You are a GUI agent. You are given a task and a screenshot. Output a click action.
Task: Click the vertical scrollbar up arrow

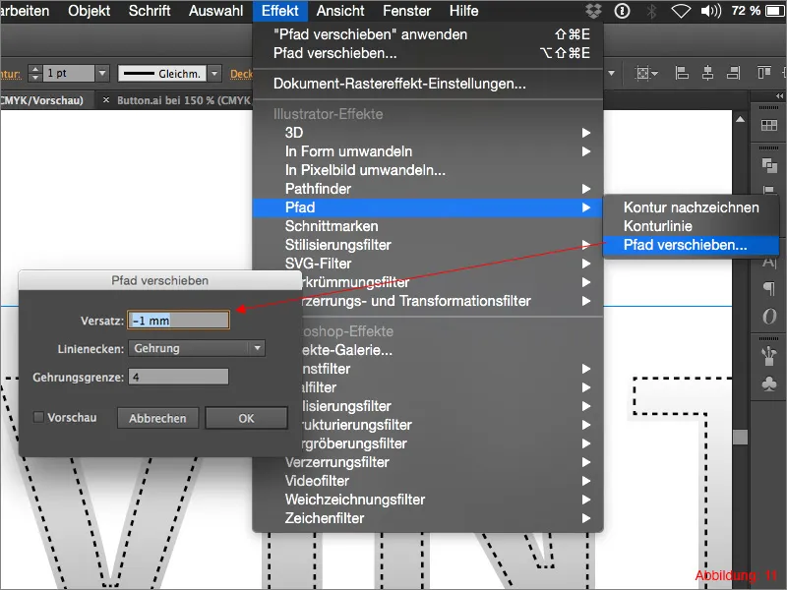[740, 119]
